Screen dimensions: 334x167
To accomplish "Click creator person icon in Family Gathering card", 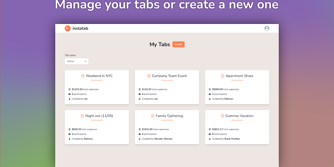I will pyautogui.click(x=140, y=139).
